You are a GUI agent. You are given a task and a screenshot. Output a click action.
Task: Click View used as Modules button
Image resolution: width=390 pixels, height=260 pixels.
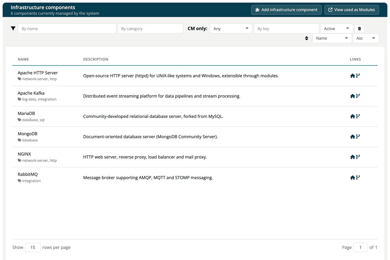352,10
